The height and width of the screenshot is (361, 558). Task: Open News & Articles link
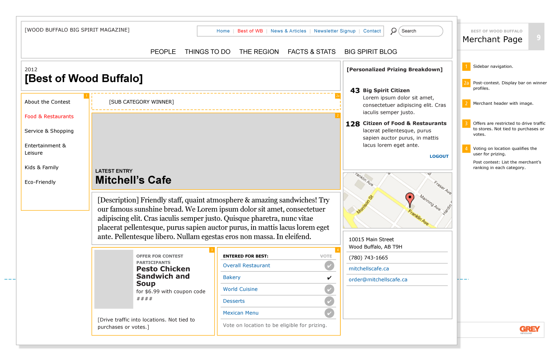point(289,31)
